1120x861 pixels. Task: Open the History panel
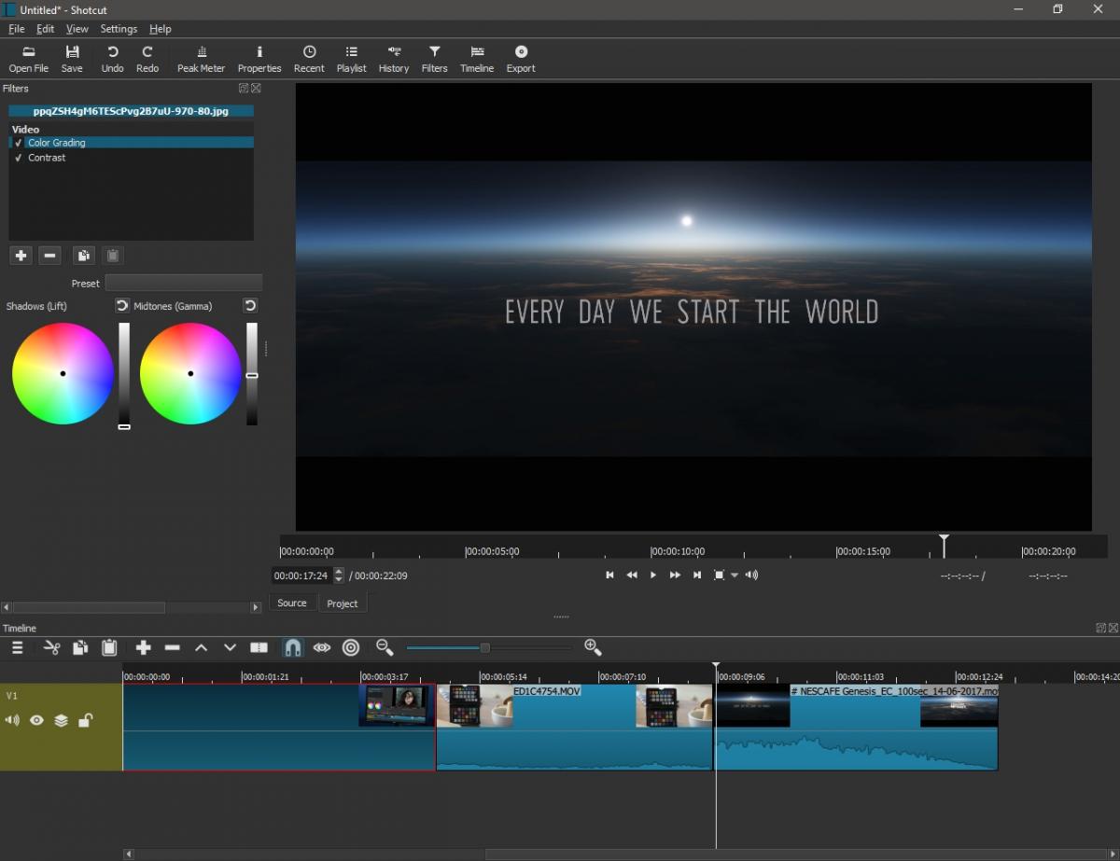[x=394, y=59]
